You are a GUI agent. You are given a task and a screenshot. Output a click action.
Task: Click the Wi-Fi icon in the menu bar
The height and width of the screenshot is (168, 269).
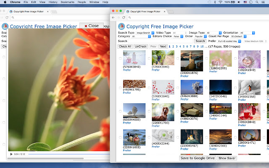(x=220, y=2)
